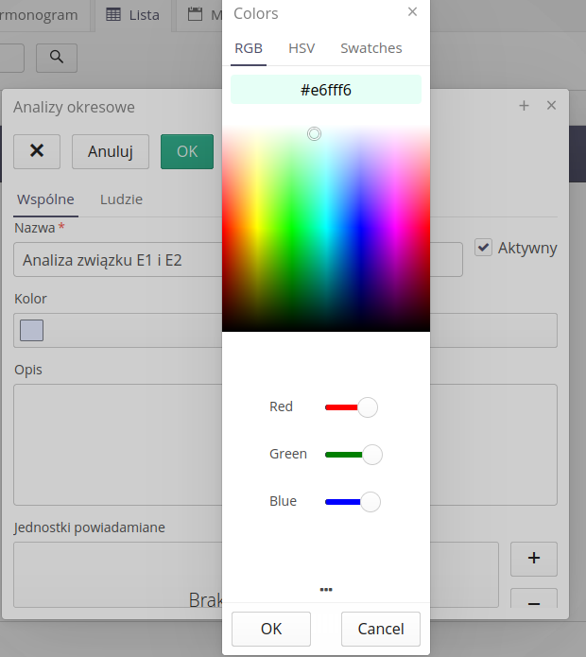Click the Green slider handle
586x657 pixels.
point(372,455)
